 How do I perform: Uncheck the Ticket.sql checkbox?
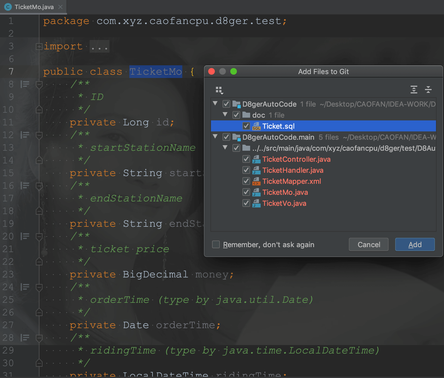click(246, 126)
